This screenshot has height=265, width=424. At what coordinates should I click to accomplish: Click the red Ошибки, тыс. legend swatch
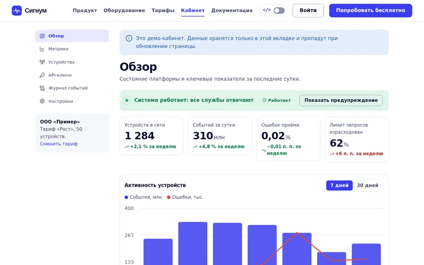[x=169, y=197]
